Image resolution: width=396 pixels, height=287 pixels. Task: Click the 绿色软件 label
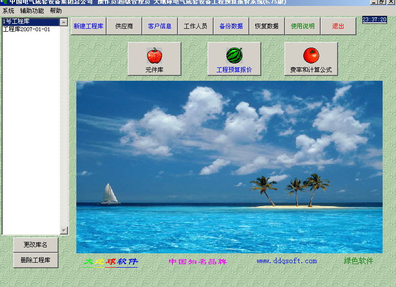358,261
